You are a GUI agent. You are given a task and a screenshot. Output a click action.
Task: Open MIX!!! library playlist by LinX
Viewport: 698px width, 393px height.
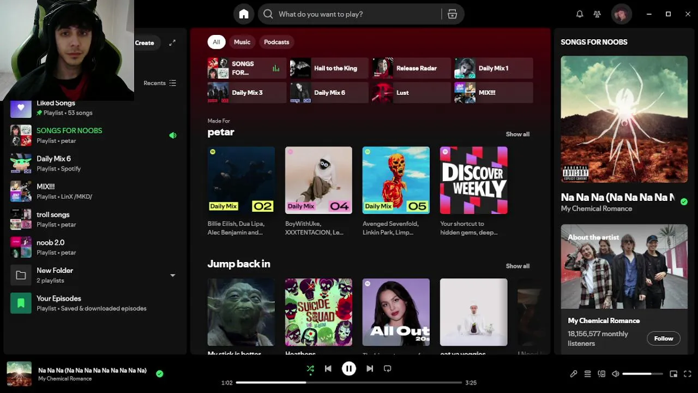tap(95, 191)
